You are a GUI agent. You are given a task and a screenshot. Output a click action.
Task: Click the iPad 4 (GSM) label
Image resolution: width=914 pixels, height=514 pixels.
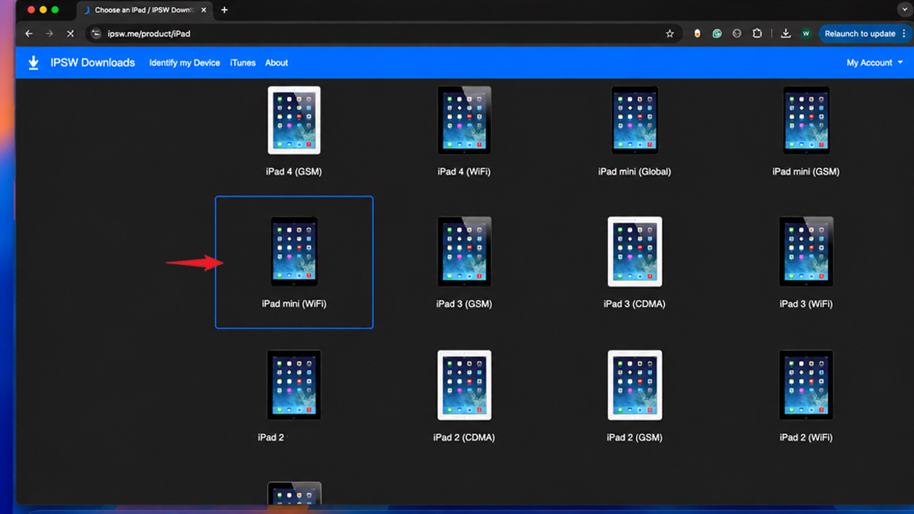point(294,171)
